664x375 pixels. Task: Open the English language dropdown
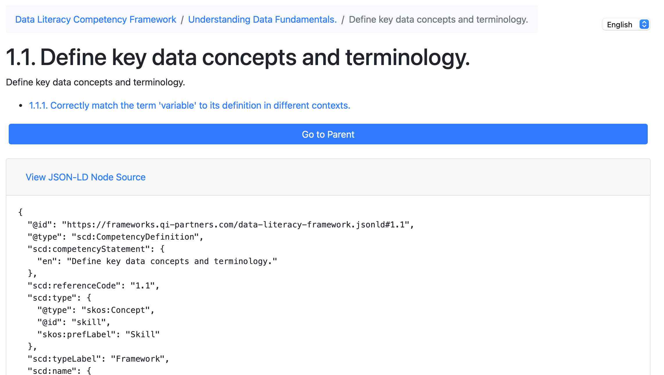[x=626, y=24]
